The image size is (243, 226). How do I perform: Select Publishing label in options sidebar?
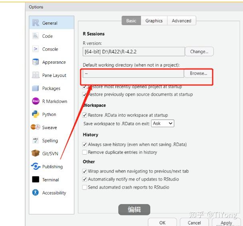[x=52, y=167]
